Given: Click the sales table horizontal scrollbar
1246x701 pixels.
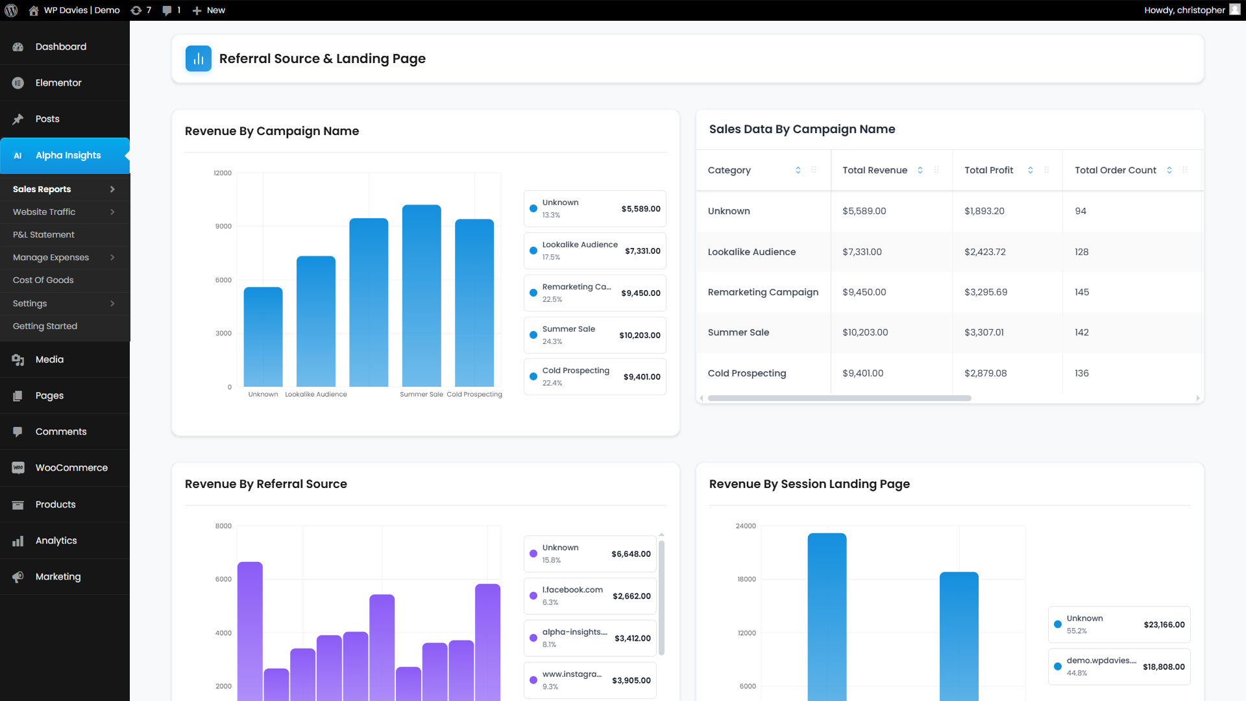Looking at the screenshot, I should coord(839,399).
